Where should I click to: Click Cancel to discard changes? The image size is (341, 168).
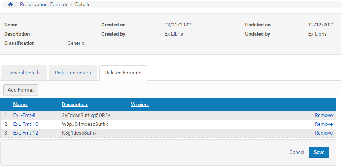pos(297,152)
